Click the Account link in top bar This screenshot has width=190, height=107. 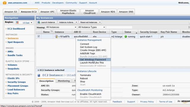click(93, 3)
